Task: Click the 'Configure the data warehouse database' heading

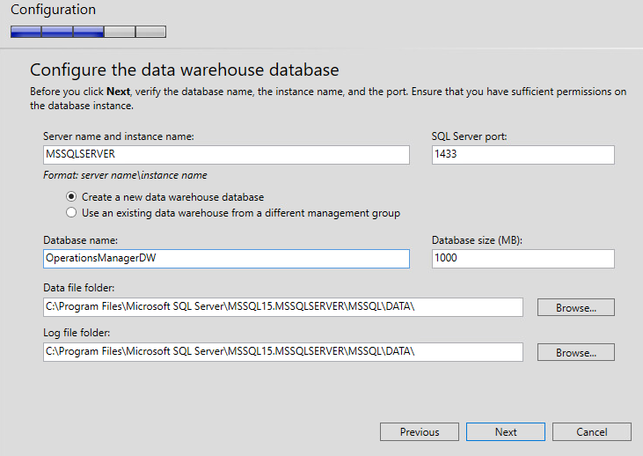Action: tap(185, 70)
